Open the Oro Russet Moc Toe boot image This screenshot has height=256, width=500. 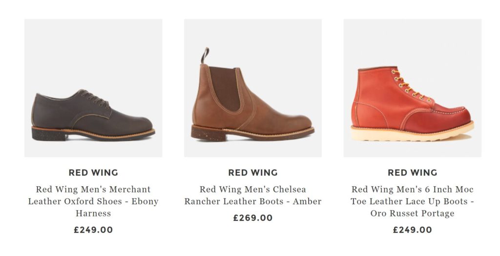[x=412, y=88]
